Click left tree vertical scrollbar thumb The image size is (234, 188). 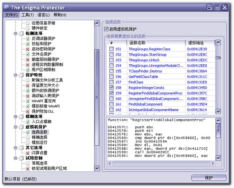click(97, 98)
